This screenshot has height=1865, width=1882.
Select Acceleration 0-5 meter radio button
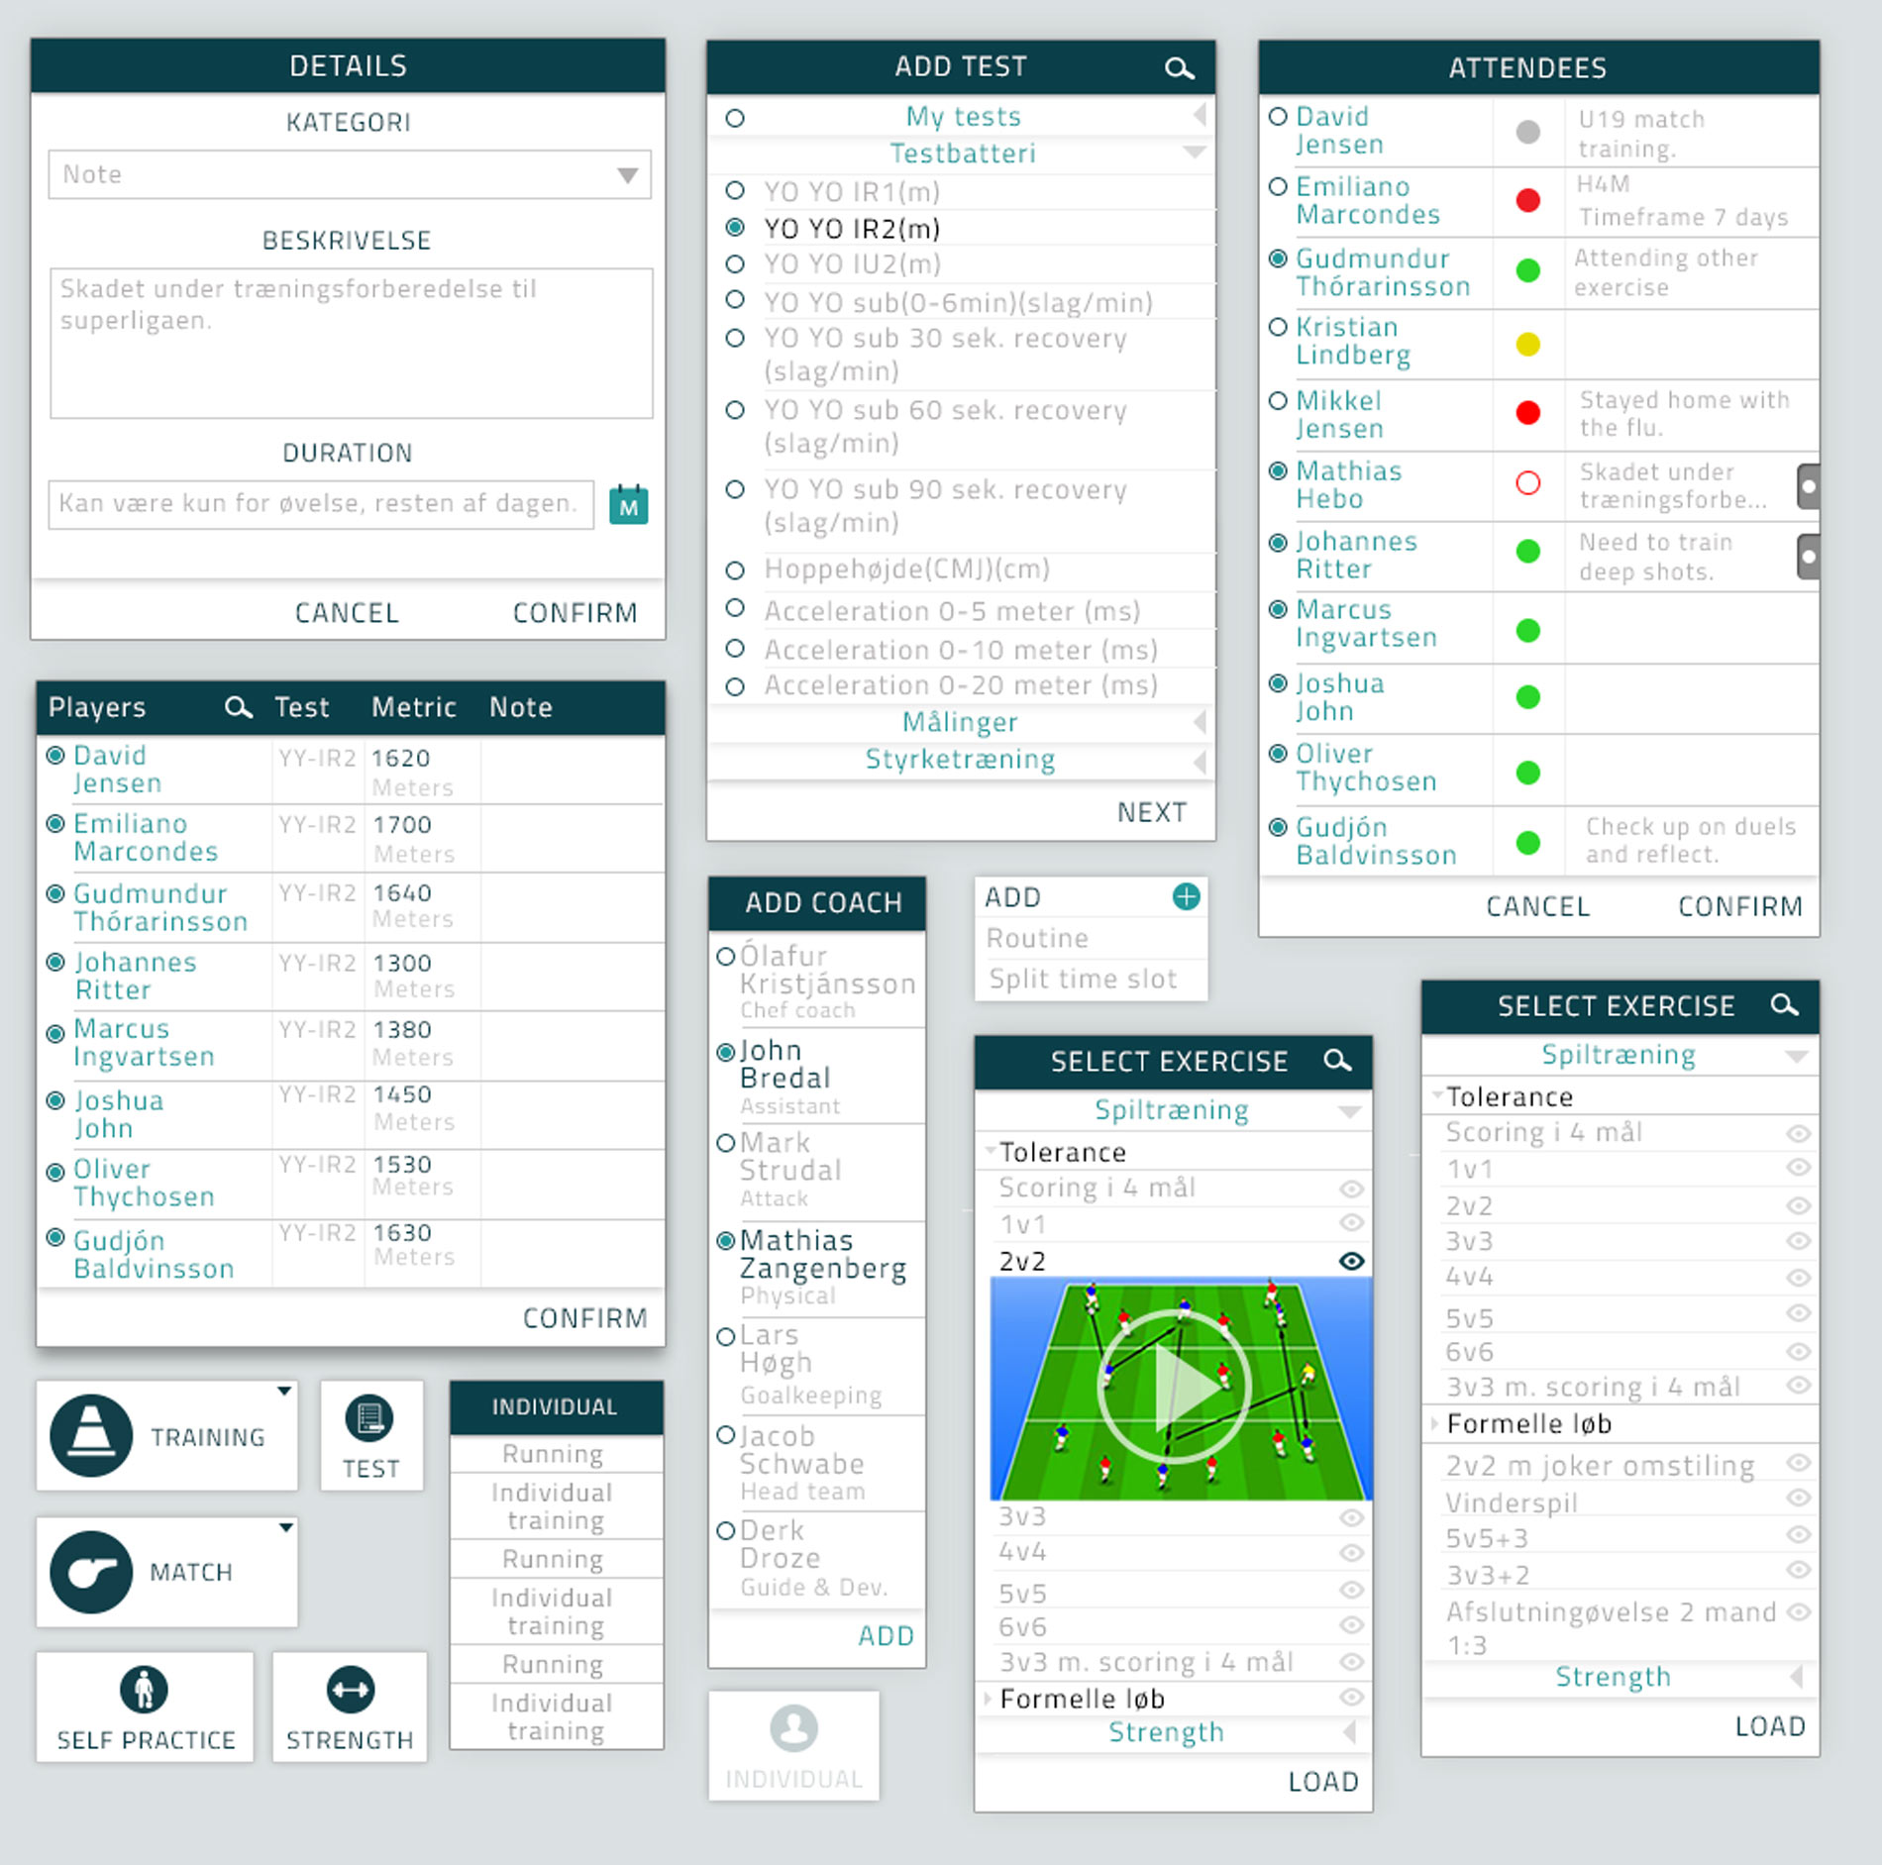pyautogui.click(x=735, y=607)
